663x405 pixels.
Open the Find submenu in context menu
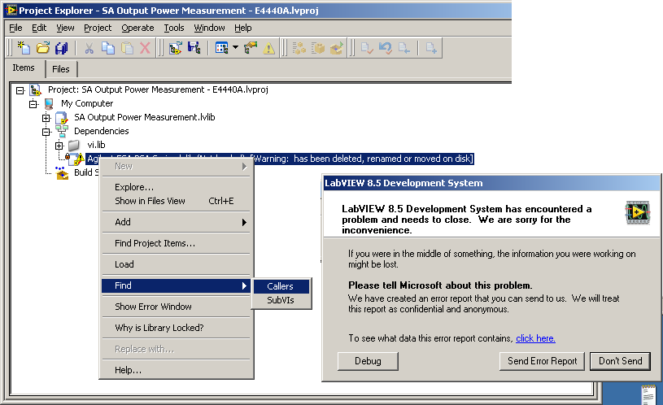(x=176, y=285)
